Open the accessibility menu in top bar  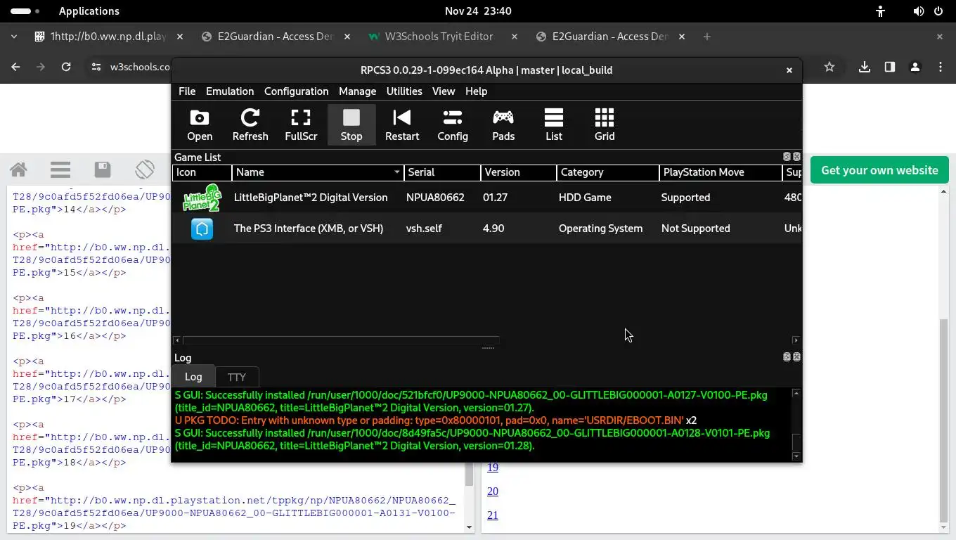(880, 11)
